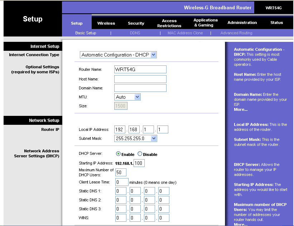Go to the Basic Setup sub-tab
This screenshot has width=294, height=226.
point(86,33)
